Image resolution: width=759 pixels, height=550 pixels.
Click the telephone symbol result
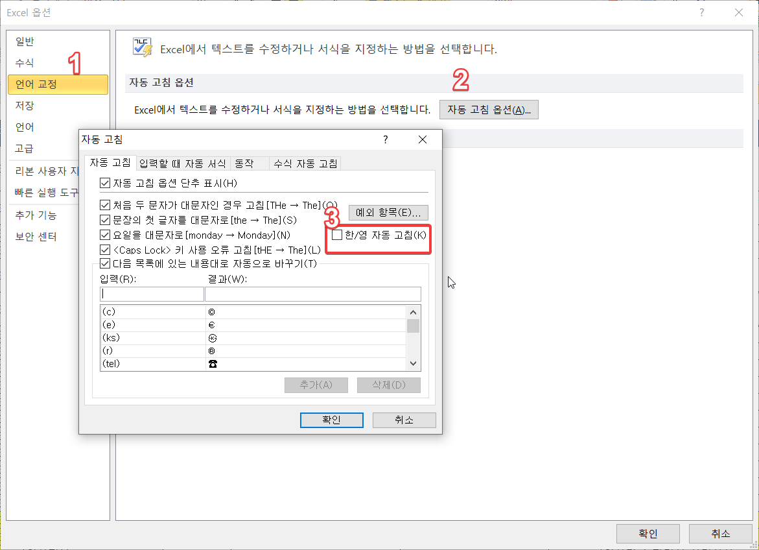(x=213, y=364)
